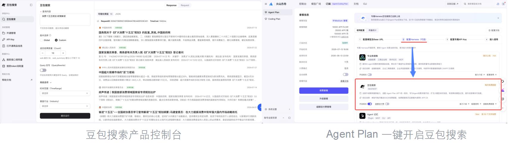Expand the floating right-edge chevron button

point(503,108)
